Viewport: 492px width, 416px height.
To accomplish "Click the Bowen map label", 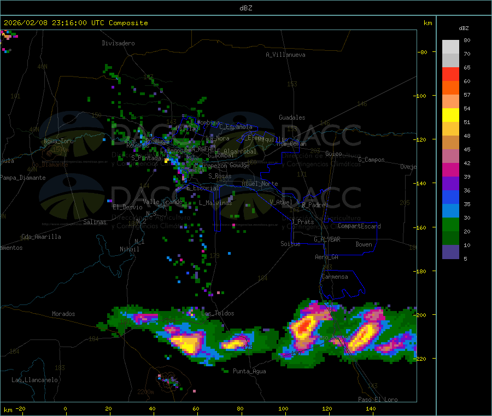I will 364,244.
